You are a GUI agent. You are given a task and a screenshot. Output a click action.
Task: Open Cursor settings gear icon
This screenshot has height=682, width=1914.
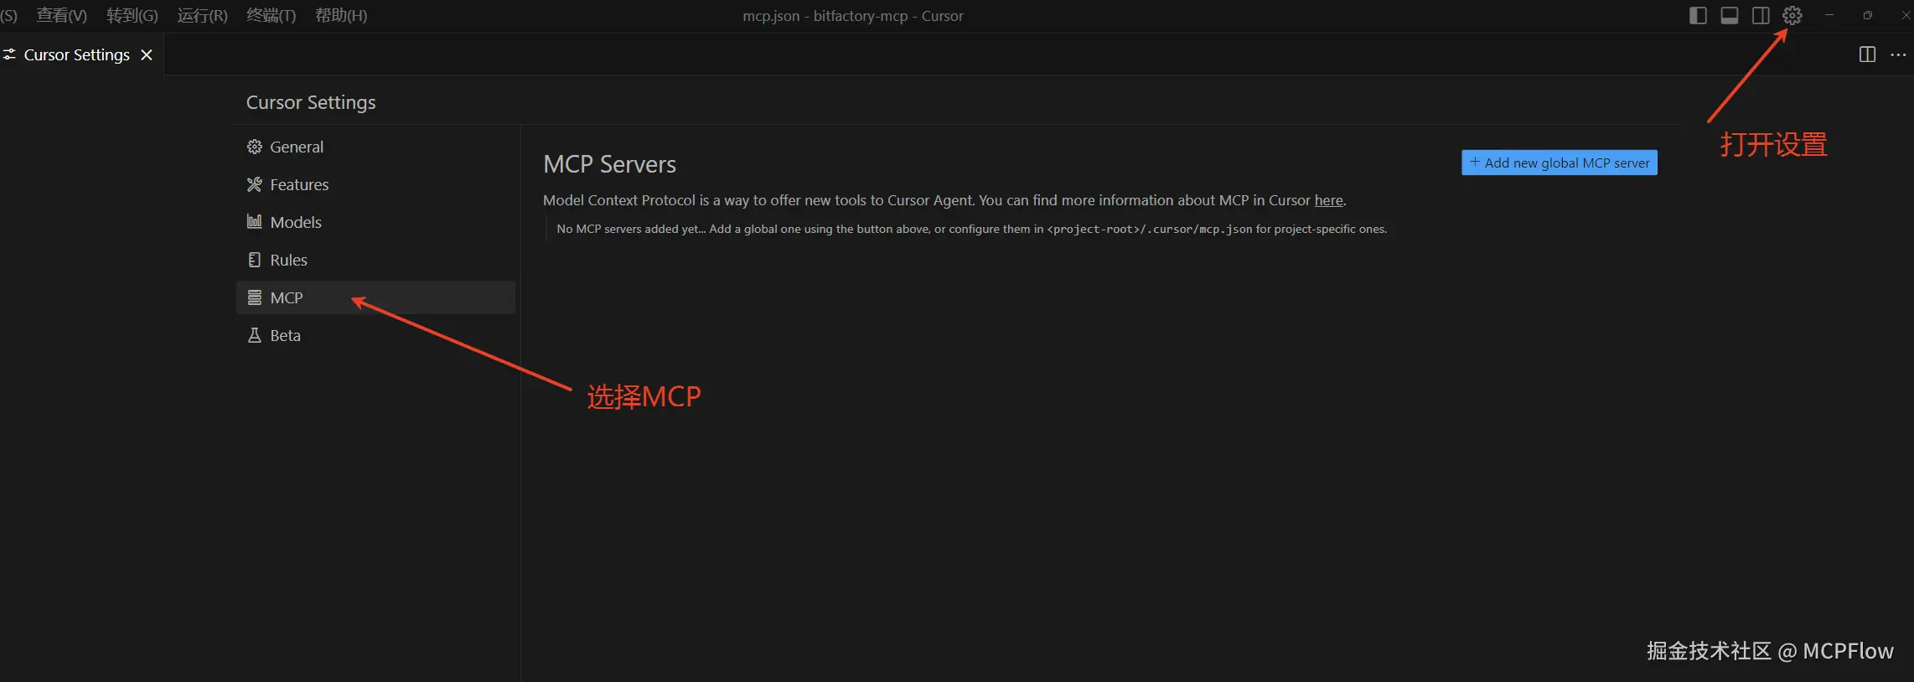(1792, 16)
